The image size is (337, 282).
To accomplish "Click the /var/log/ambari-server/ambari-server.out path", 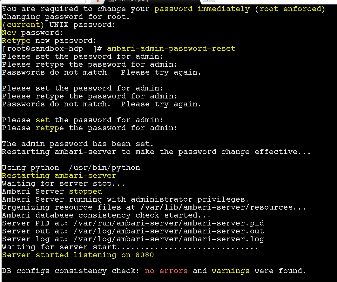I will click(x=169, y=231).
